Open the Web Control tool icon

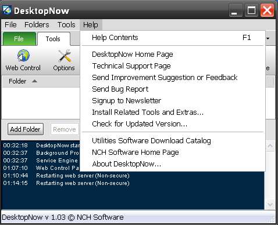[23, 56]
